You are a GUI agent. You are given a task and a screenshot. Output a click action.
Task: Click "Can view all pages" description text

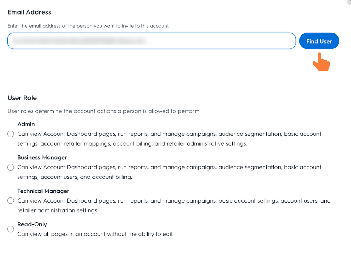click(95, 234)
